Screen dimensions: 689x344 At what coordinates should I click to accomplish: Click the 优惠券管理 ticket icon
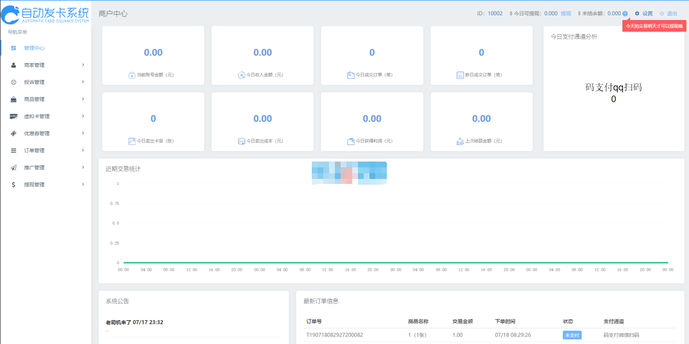pyautogui.click(x=13, y=134)
